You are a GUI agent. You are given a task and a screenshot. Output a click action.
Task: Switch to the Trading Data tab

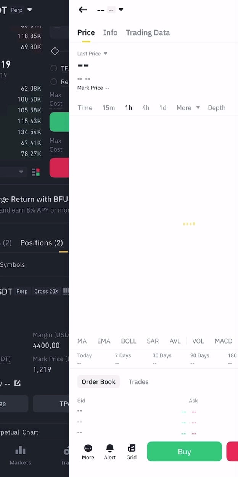(148, 32)
